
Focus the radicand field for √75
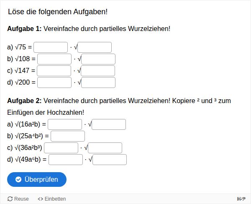tap(95, 47)
